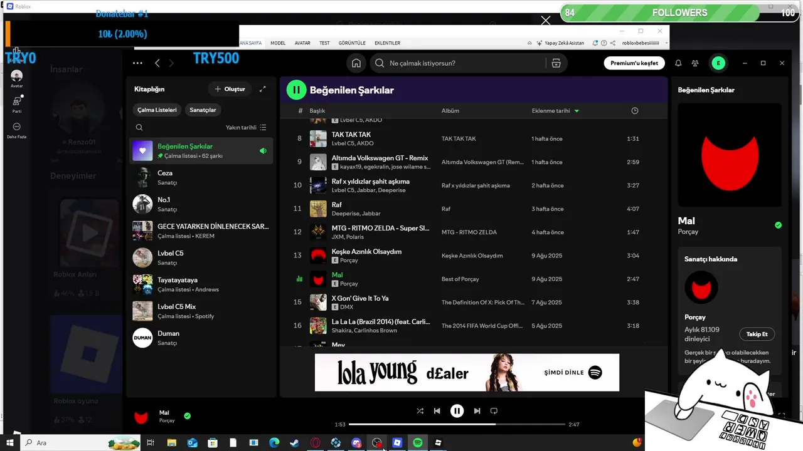Play 'Altımda Volkswagen GT - Remix' track
Image resolution: width=803 pixels, height=451 pixels.
[380, 158]
